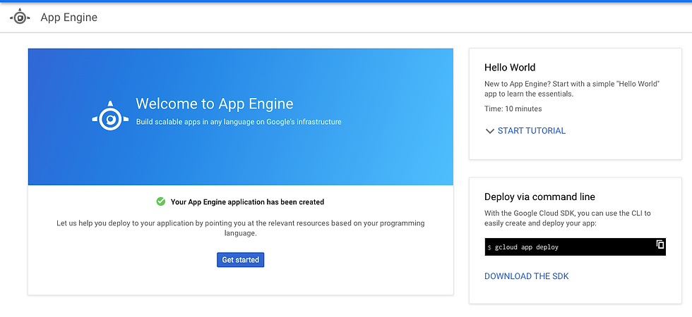Click the large App Engine banner logo
The height and width of the screenshot is (317, 692).
pos(110,116)
